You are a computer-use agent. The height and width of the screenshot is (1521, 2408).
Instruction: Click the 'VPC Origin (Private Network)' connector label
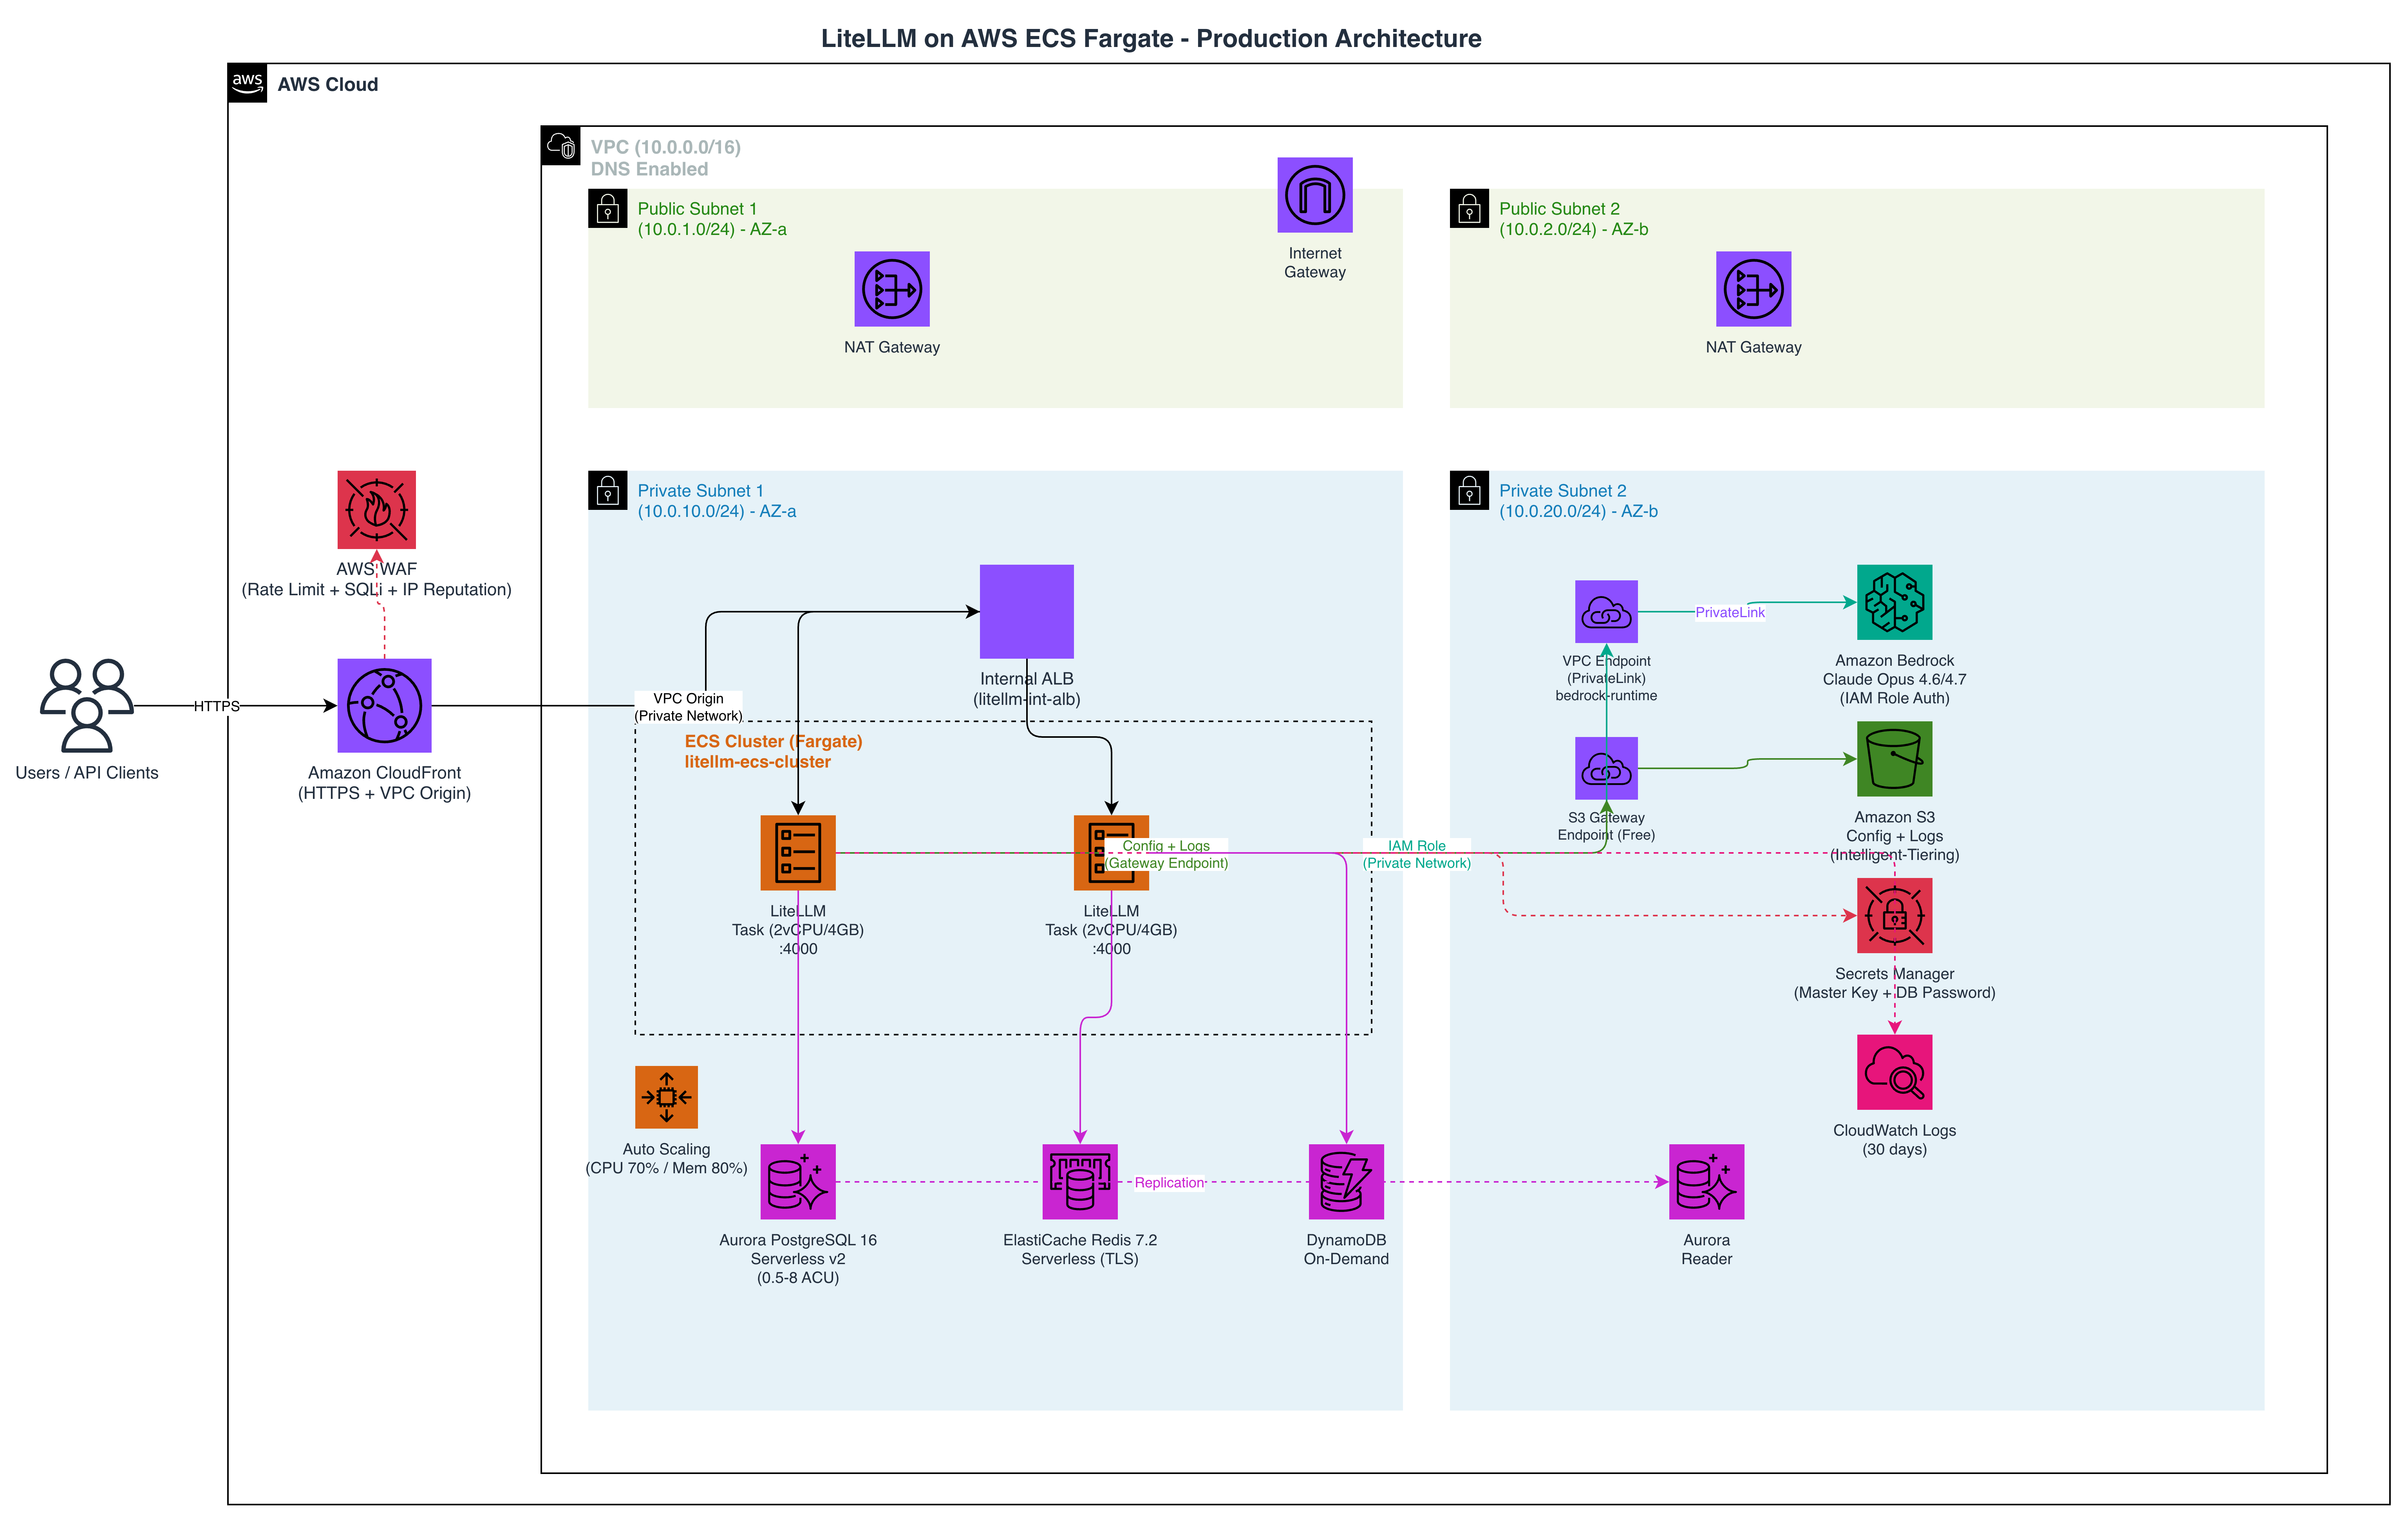click(x=688, y=707)
